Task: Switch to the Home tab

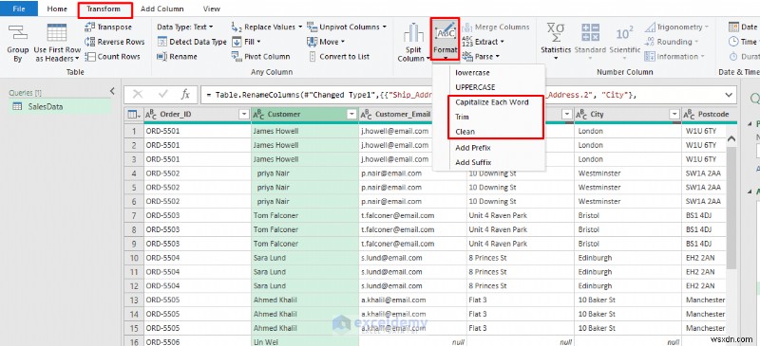Action: click(x=57, y=9)
